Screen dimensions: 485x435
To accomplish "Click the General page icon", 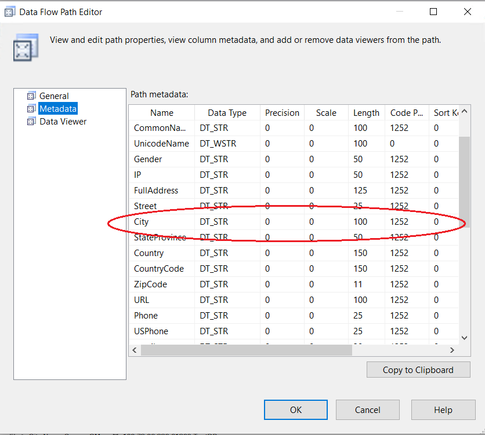I will tap(31, 96).
